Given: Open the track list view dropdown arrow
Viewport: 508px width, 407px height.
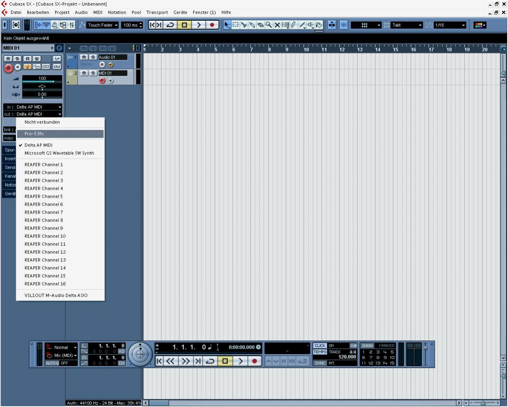Looking at the screenshot, I should pos(70,49).
